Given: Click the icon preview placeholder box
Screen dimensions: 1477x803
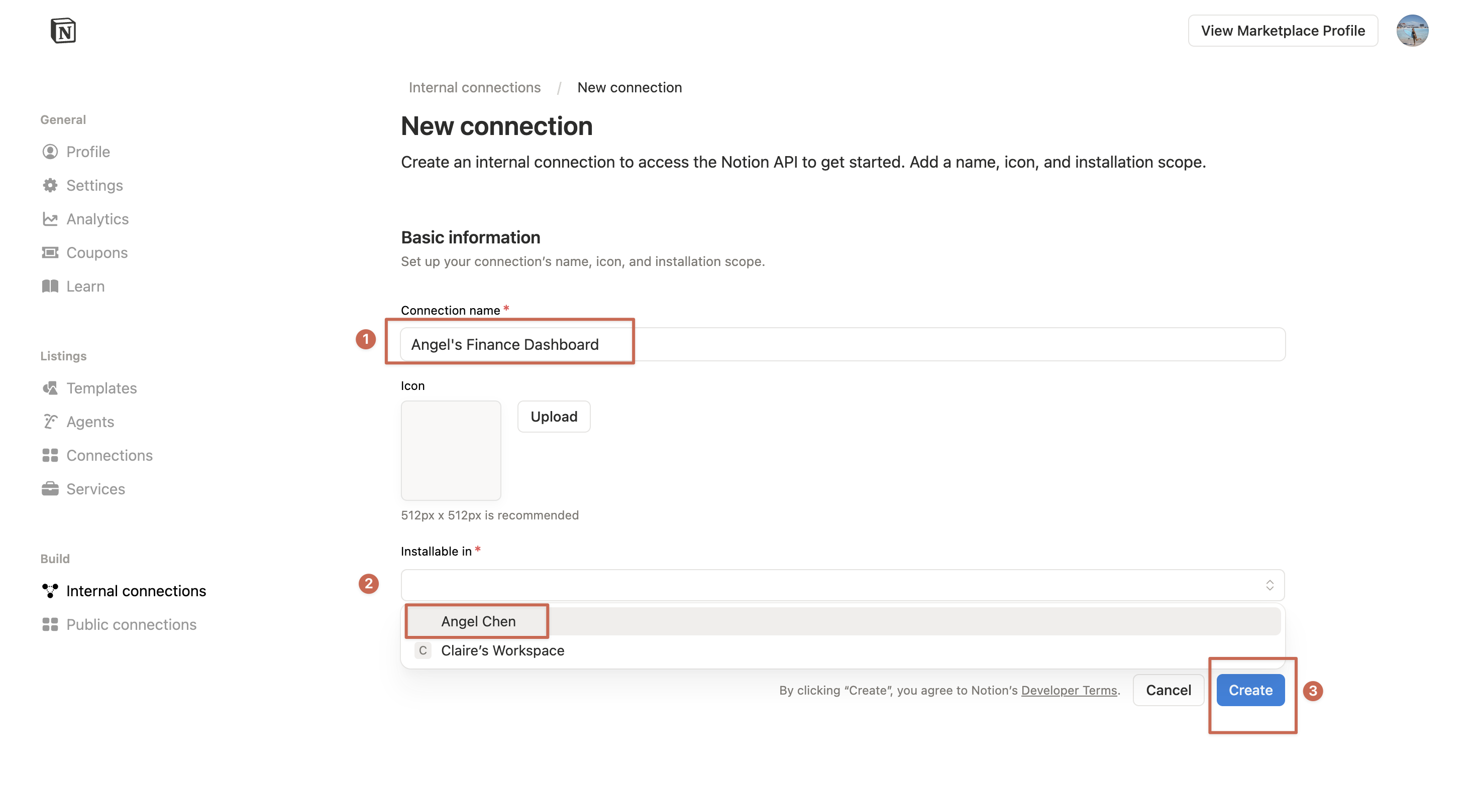Looking at the screenshot, I should coord(451,450).
